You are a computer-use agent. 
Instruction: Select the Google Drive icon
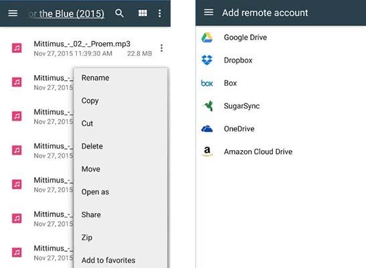pos(207,38)
